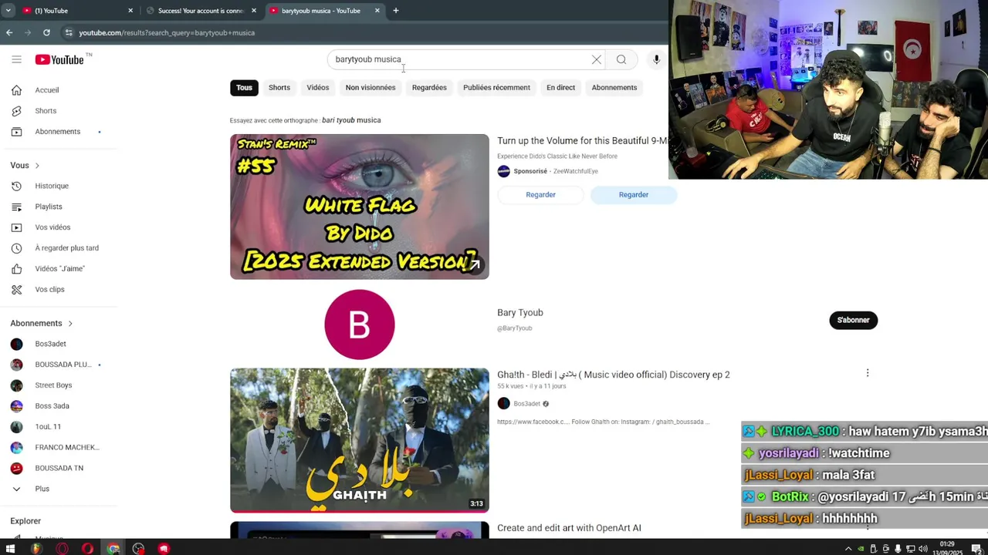Screen dimensions: 988x555
Task: Open the YouTube hamburger guide menu
Action: click(16, 59)
